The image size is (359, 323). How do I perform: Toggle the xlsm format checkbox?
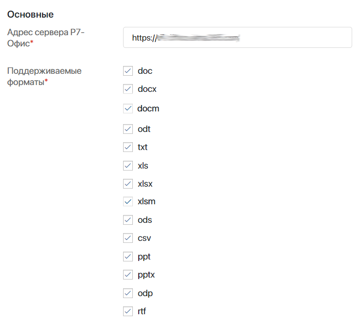[128, 201]
